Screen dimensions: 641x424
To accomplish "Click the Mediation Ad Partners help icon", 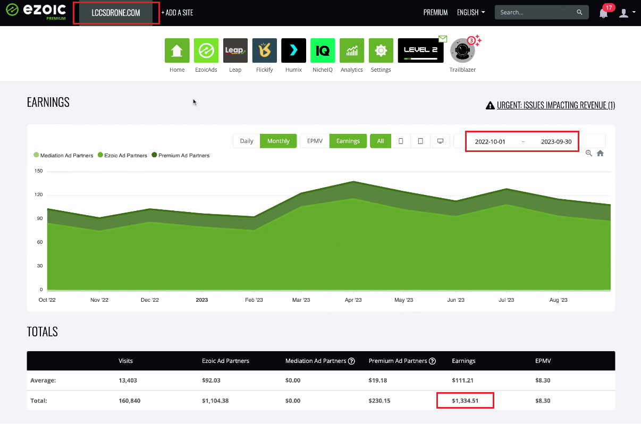I will 351,361.
